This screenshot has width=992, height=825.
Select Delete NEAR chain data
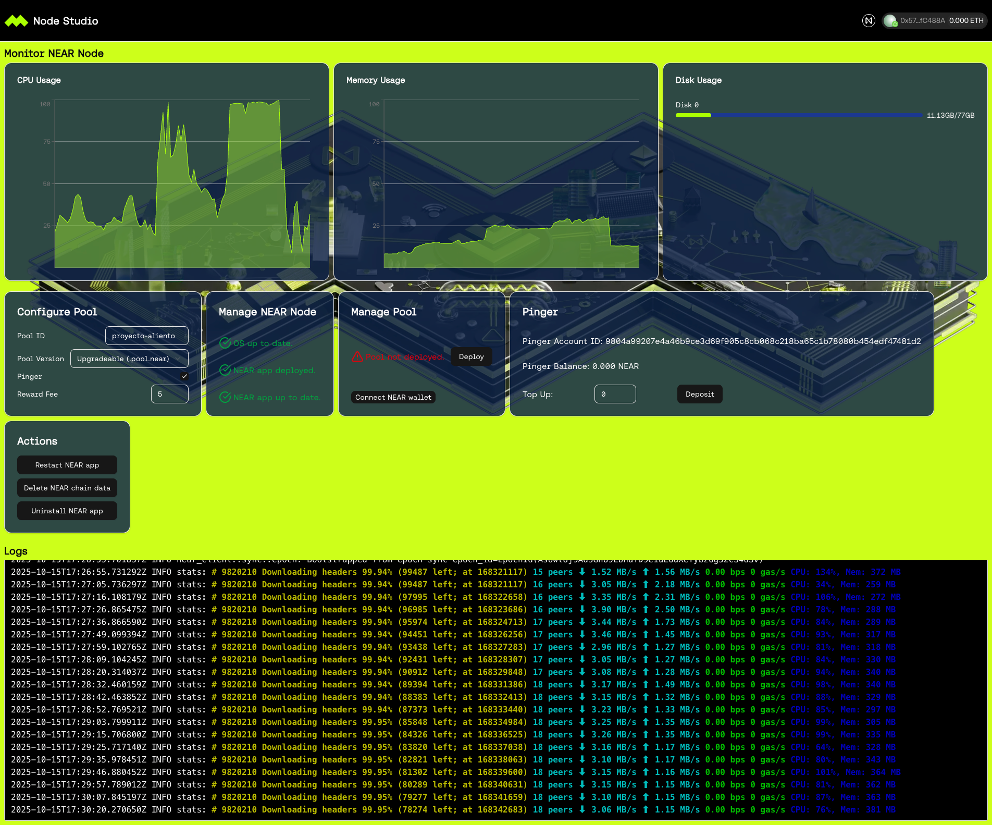pos(67,488)
